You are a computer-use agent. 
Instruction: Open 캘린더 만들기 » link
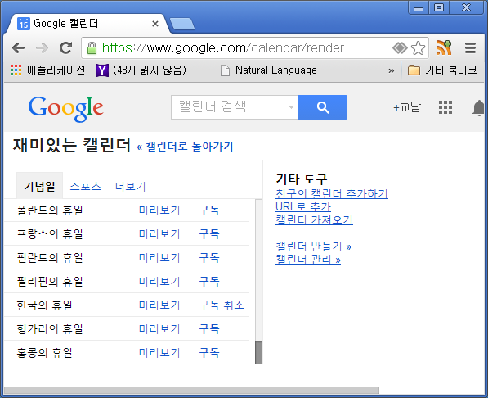313,246
